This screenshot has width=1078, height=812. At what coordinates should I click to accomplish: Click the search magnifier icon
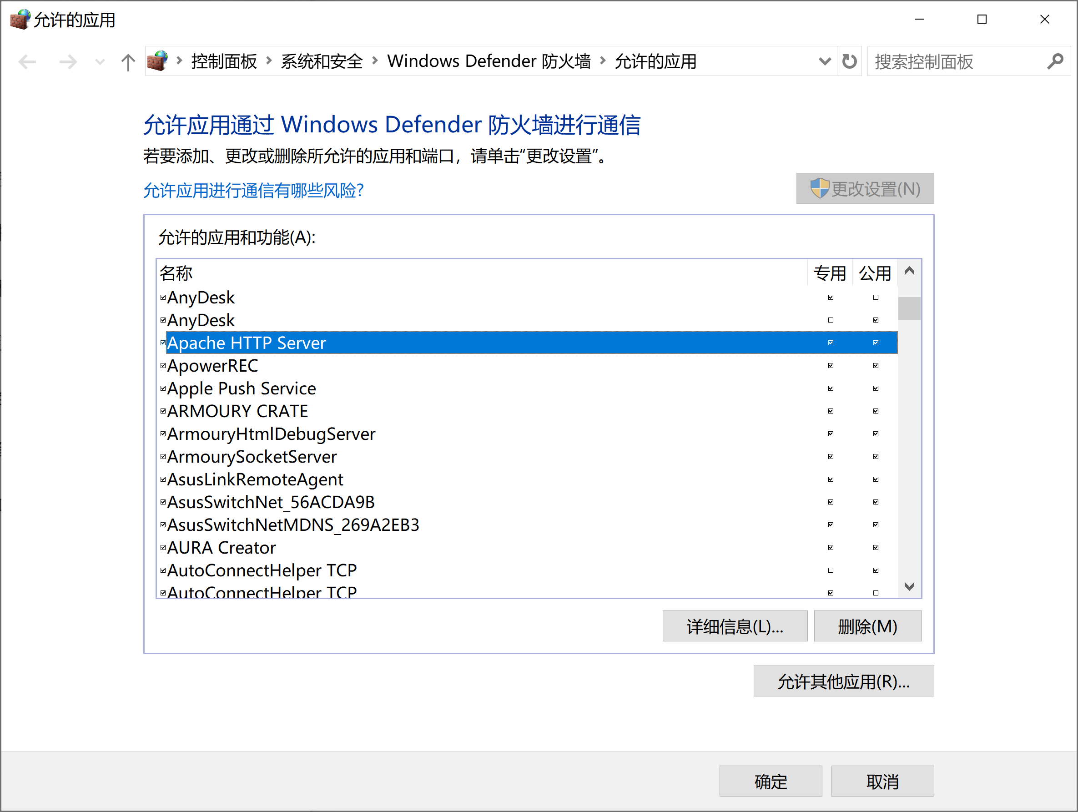pos(1055,61)
